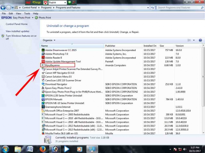The height and width of the screenshot is (153, 205).
Task: Expand the address bar history dropdown
Action: pos(148,8)
